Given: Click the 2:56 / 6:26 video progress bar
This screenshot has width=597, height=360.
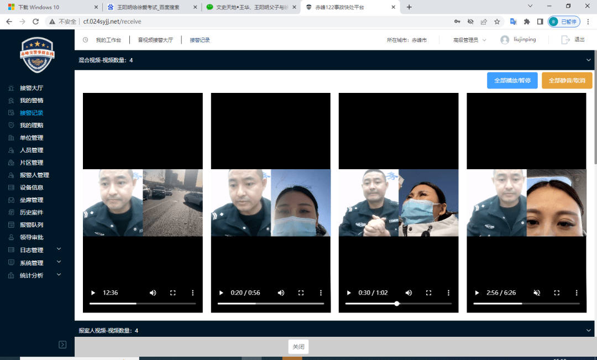Looking at the screenshot, I should (x=527, y=304).
